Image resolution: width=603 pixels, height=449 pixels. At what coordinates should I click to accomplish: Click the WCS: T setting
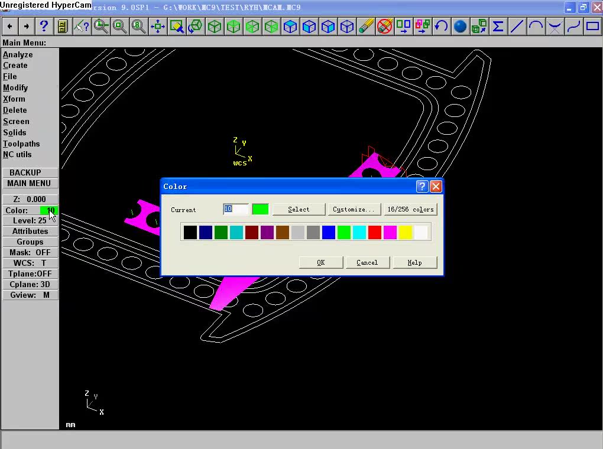(30, 263)
